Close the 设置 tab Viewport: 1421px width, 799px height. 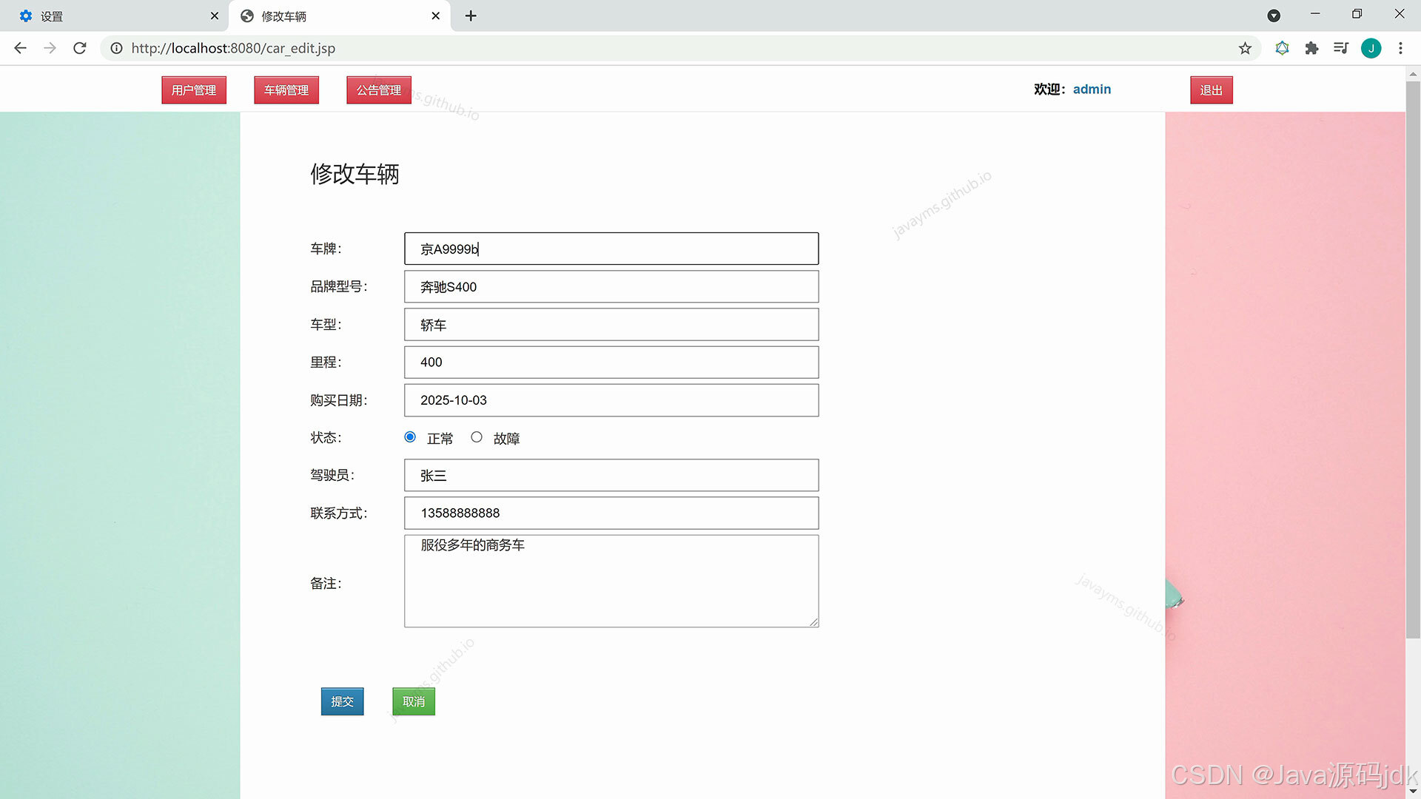[x=215, y=16]
